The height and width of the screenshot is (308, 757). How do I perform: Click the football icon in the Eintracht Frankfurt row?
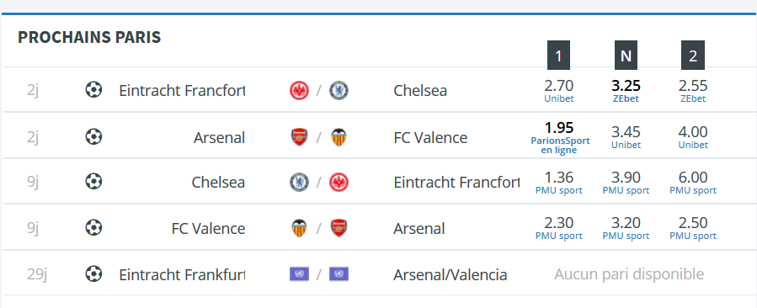pos(93,274)
